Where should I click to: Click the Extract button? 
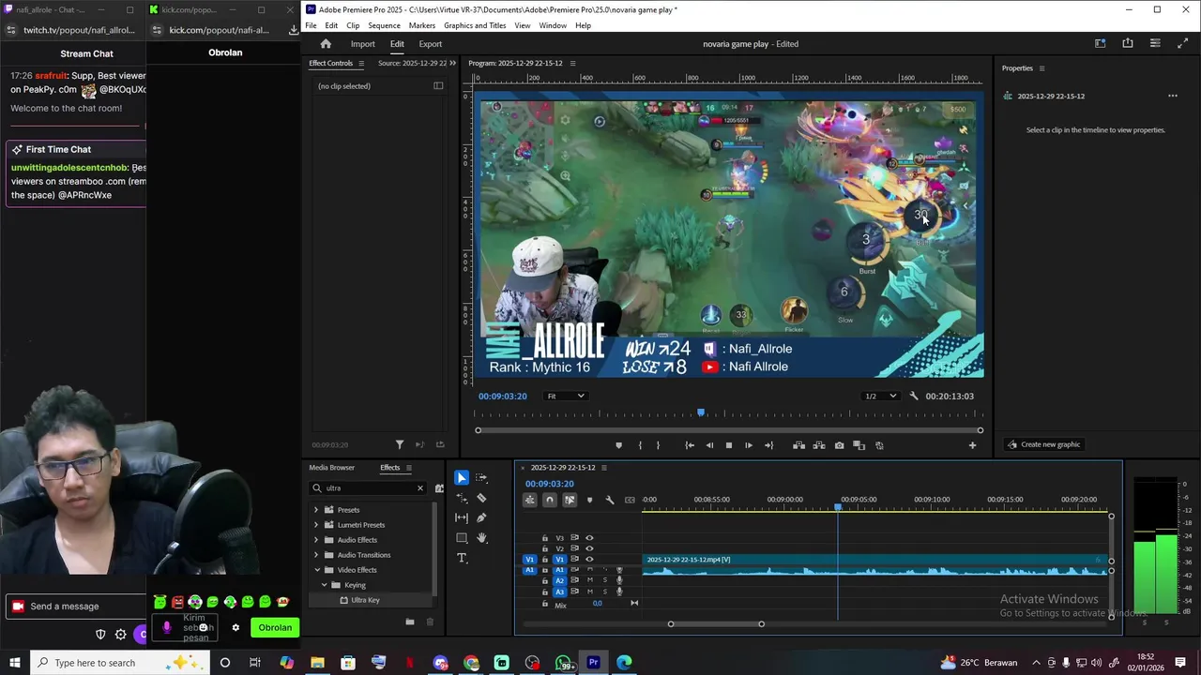click(x=819, y=445)
